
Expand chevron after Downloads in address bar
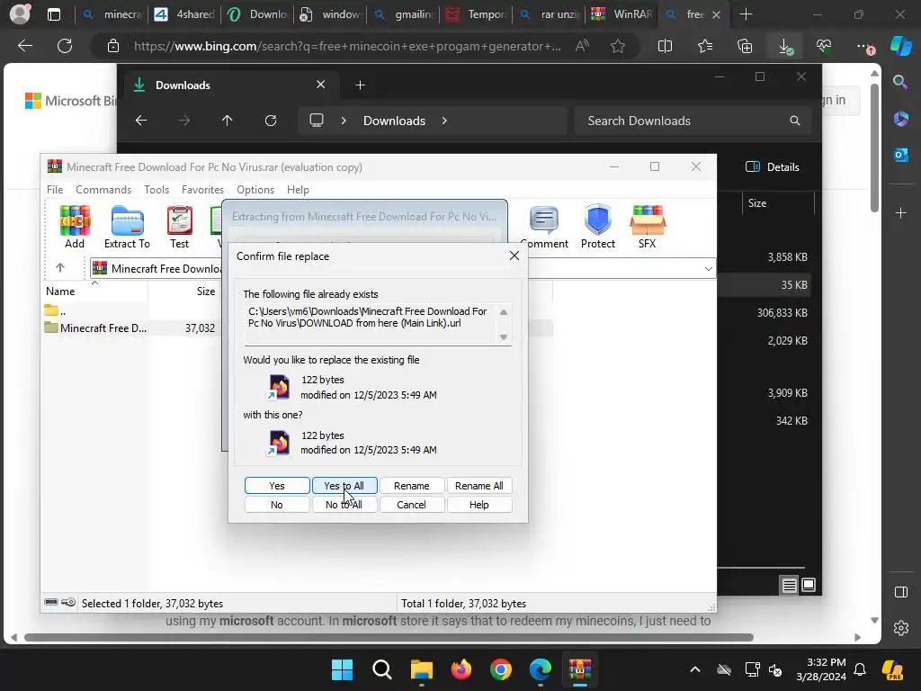click(x=444, y=121)
